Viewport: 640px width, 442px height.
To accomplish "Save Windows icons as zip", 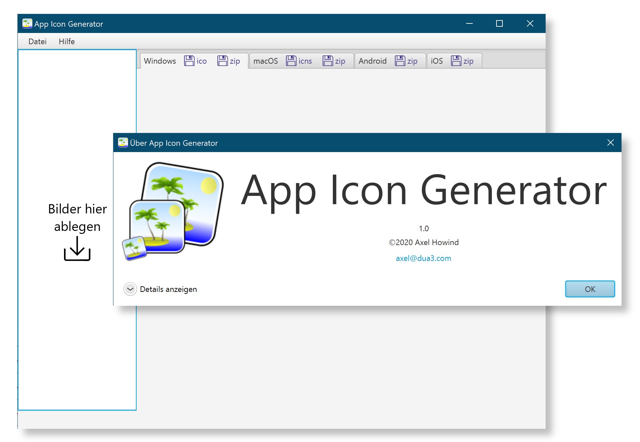I will (229, 61).
